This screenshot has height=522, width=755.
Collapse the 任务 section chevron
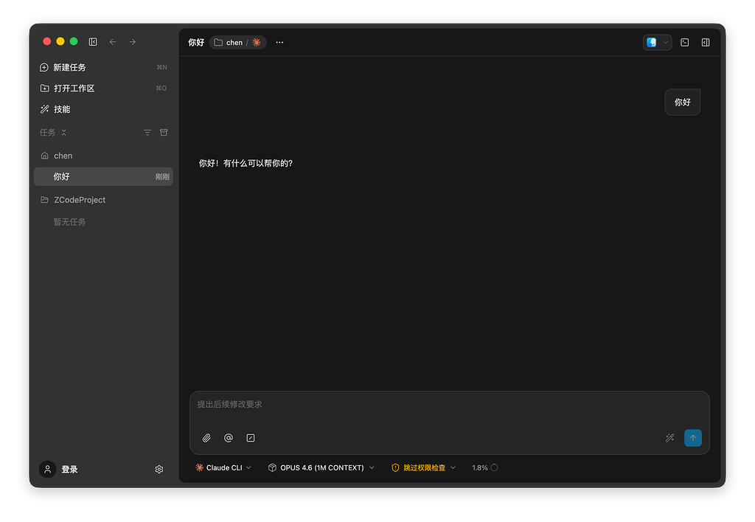64,133
